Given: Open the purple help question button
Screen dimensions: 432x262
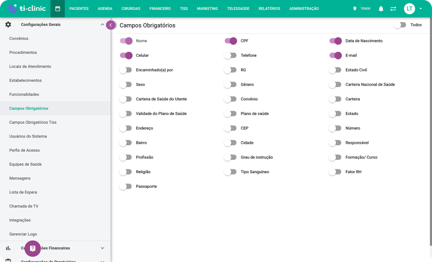Looking at the screenshot, I should click(32, 249).
